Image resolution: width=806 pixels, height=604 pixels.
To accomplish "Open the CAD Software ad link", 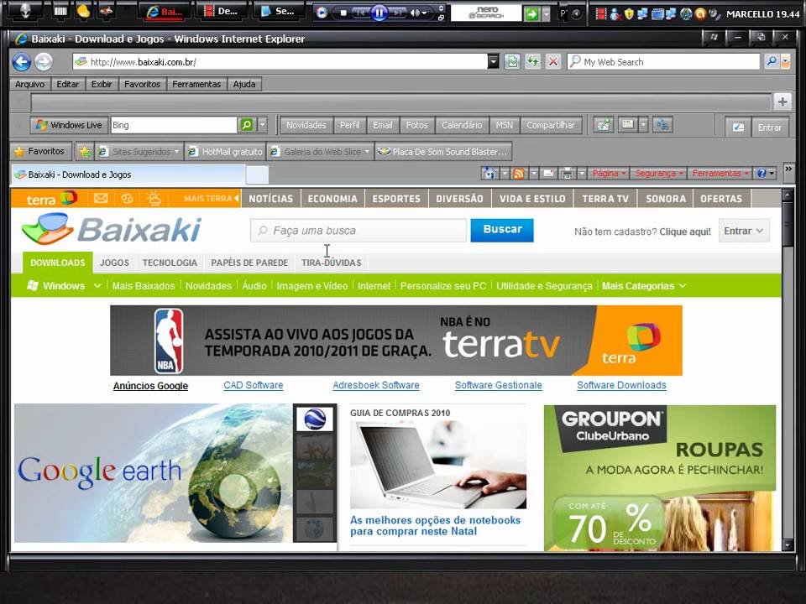I will click(254, 385).
